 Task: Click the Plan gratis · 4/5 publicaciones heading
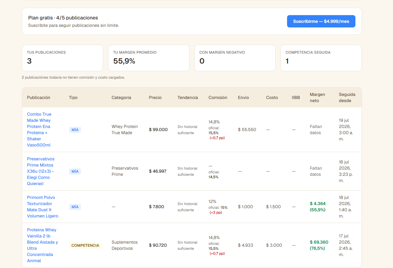[x=63, y=18]
